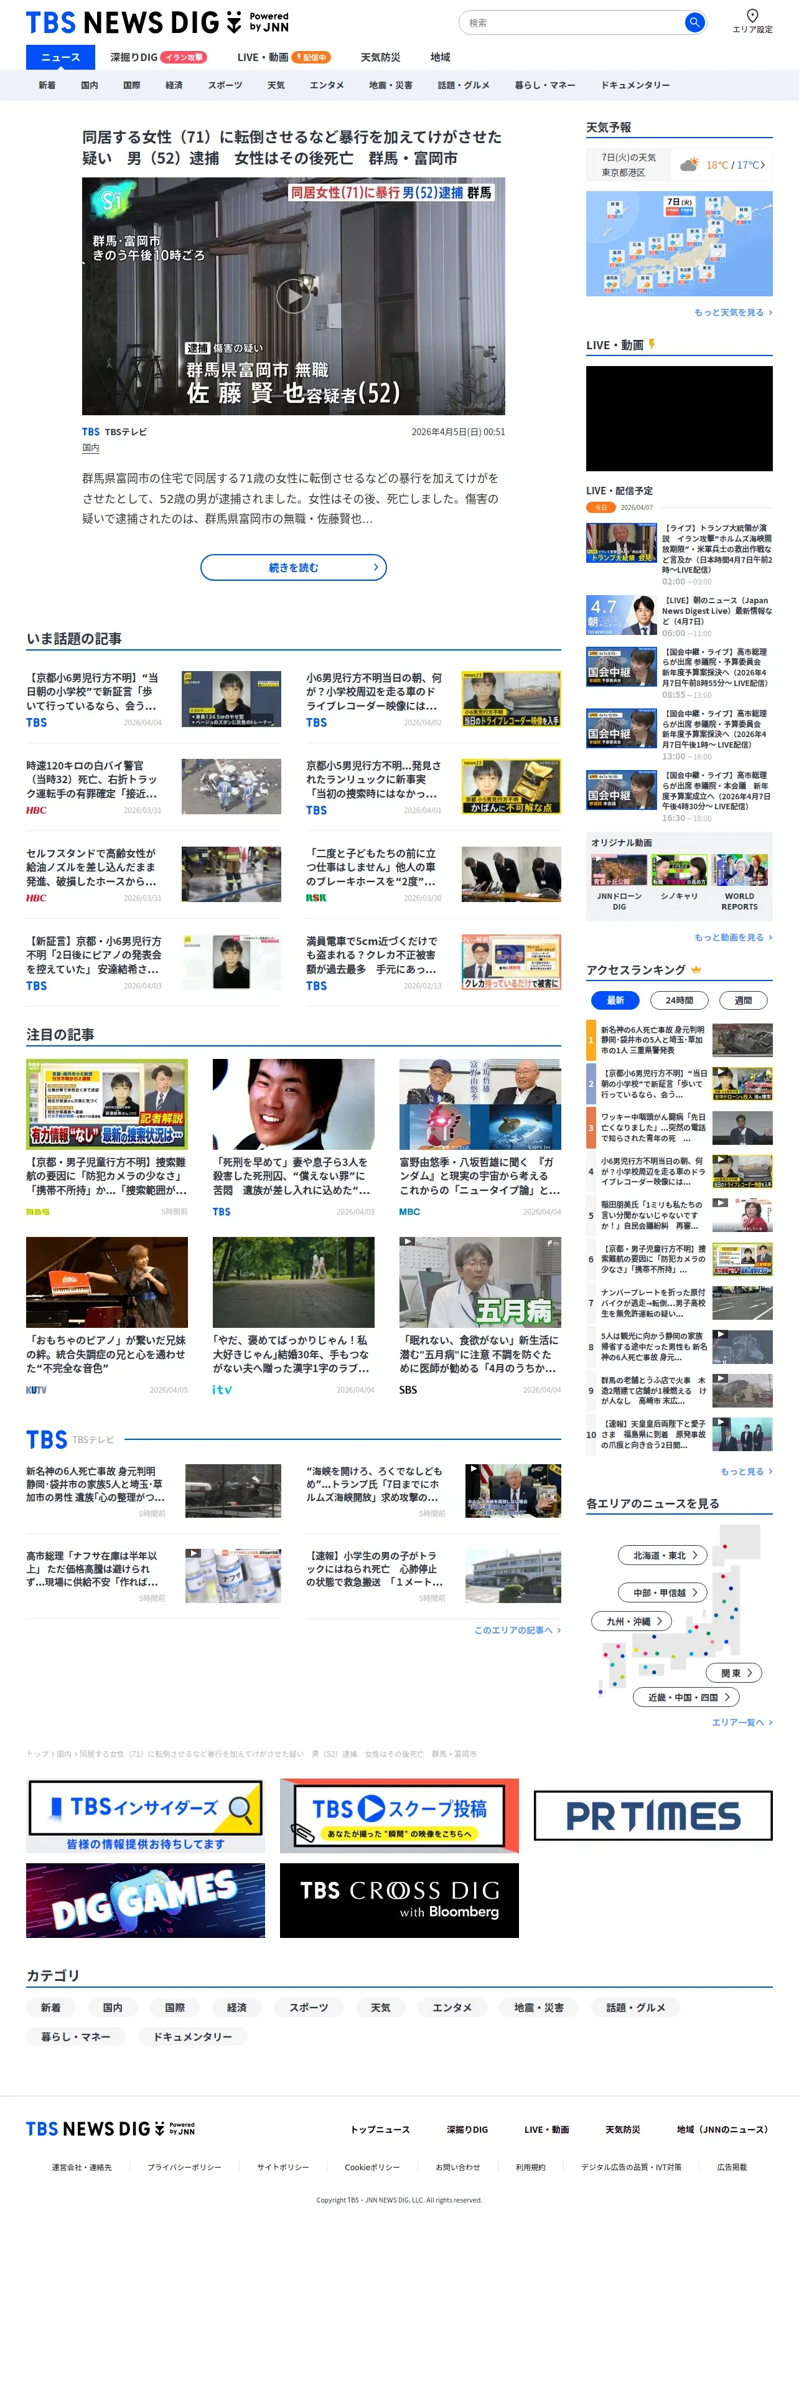Open おもちゃのピアノ article thumbnail
This screenshot has width=799, height=2398.
click(x=107, y=1281)
